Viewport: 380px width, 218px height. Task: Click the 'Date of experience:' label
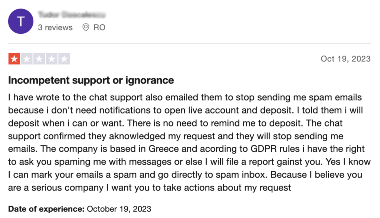pos(46,209)
